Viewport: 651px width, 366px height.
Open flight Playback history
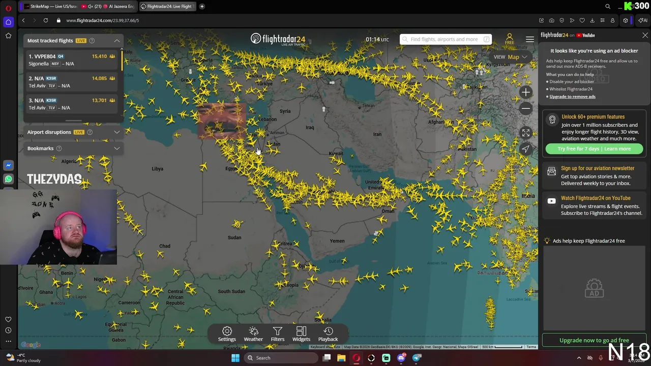(328, 334)
